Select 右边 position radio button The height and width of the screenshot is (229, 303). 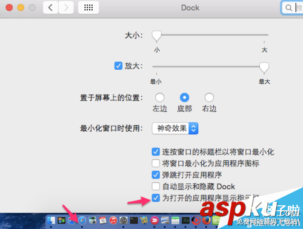pyautogui.click(x=209, y=97)
